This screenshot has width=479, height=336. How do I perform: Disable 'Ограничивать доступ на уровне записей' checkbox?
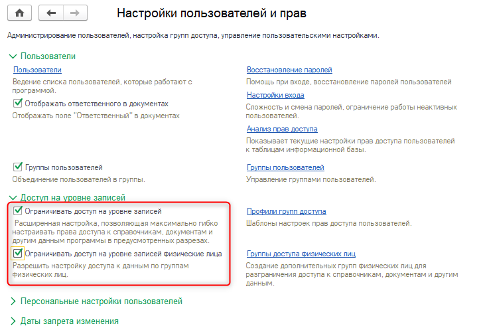18,211
